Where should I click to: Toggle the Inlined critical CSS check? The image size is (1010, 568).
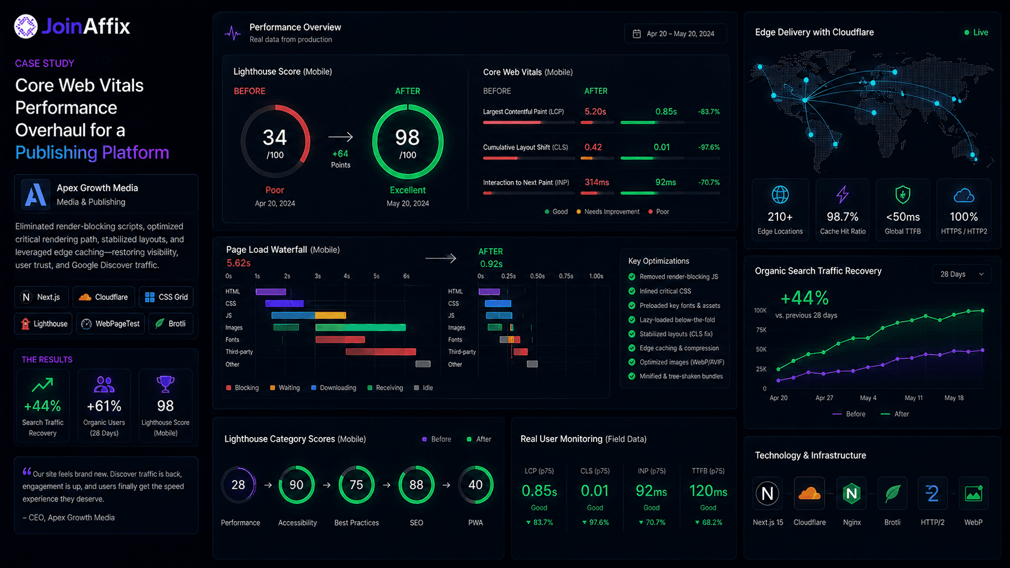632,291
